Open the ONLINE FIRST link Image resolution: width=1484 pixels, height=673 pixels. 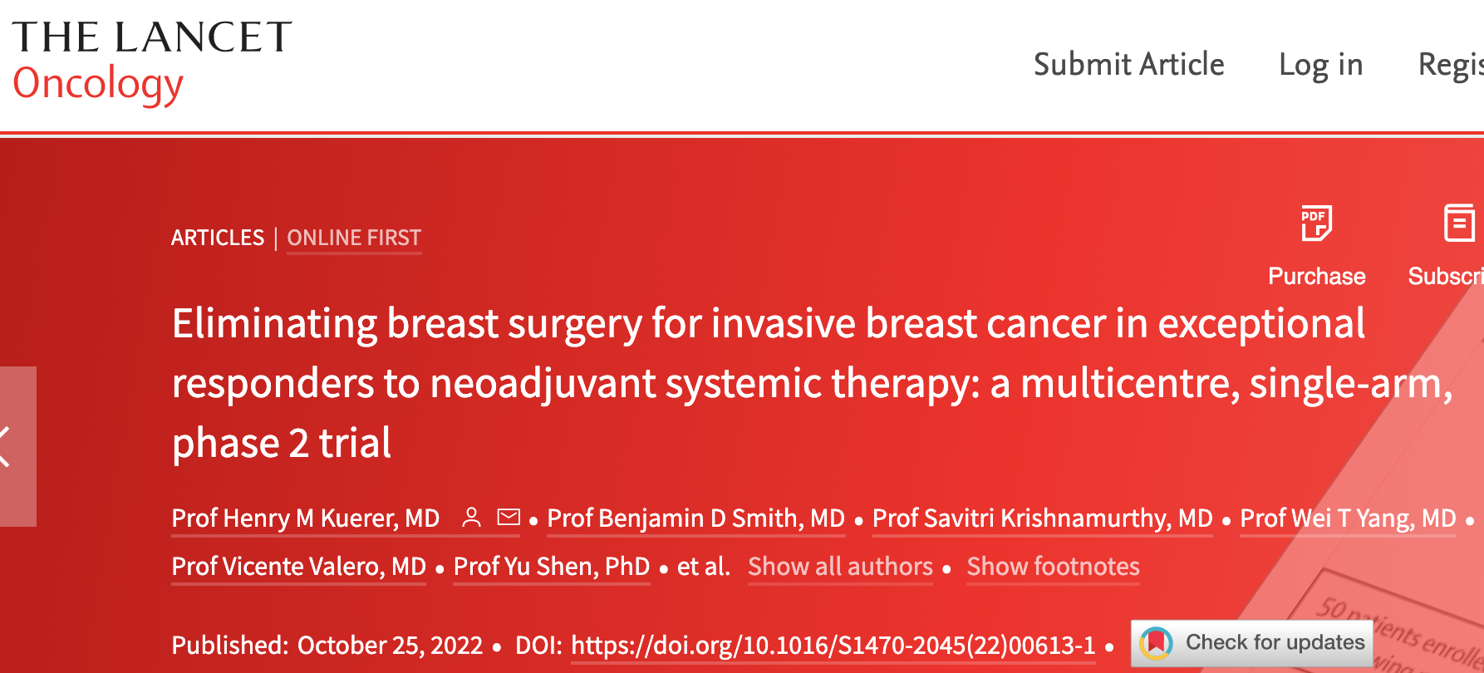click(354, 238)
